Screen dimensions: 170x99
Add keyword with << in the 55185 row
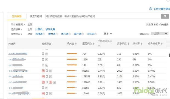(x=10, y=88)
